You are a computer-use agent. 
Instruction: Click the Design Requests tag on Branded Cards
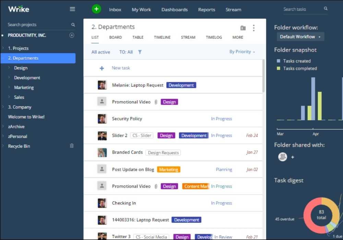point(163,153)
